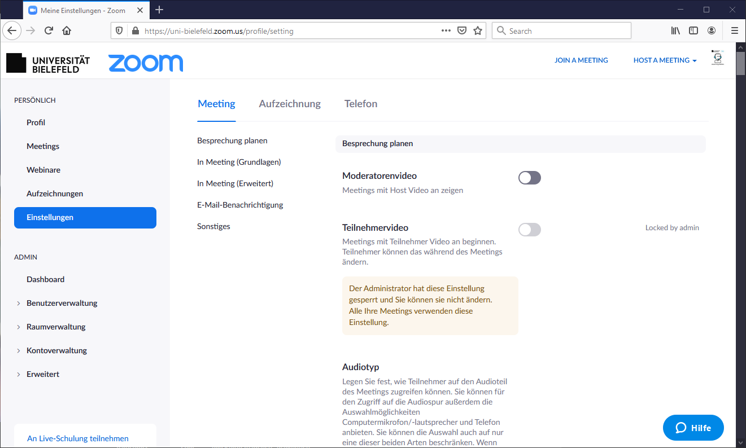Viewport: 746px width, 448px height.
Task: Expand Benutzerverwaltung in admin sidebar
Action: 62,303
